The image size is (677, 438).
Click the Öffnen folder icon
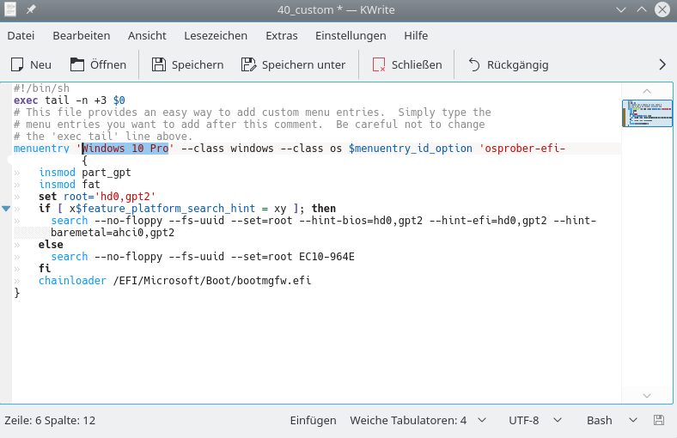tap(77, 64)
